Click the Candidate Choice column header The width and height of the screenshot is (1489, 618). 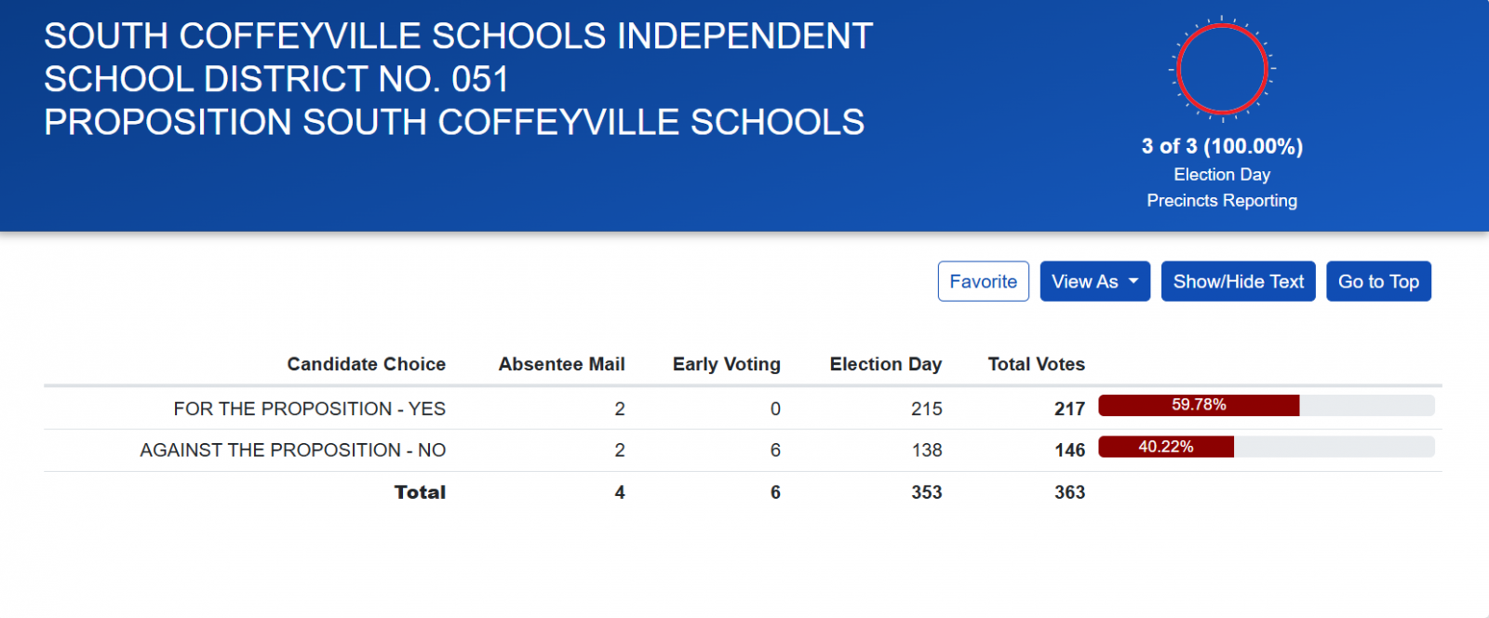click(366, 364)
